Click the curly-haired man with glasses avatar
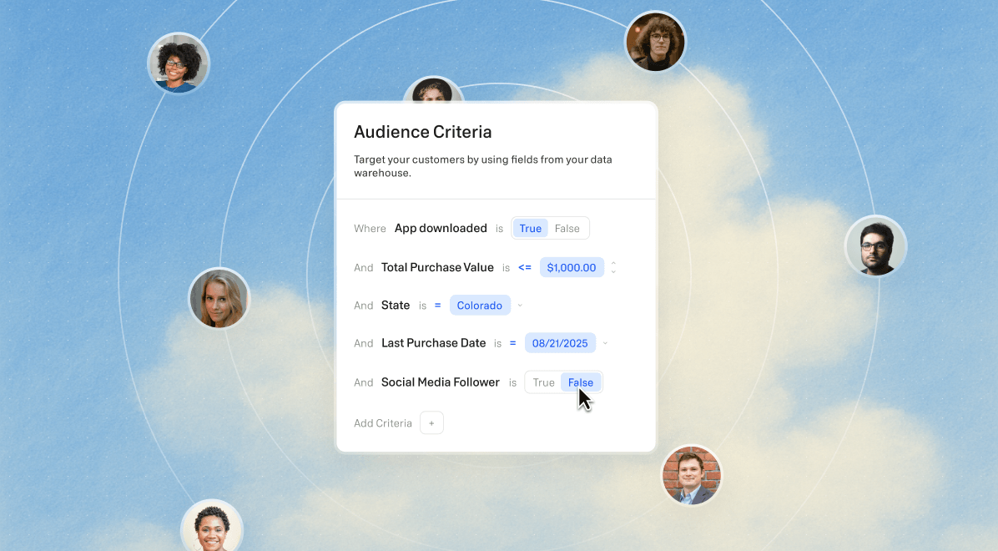Screen dimensions: 998x551 pos(655,41)
